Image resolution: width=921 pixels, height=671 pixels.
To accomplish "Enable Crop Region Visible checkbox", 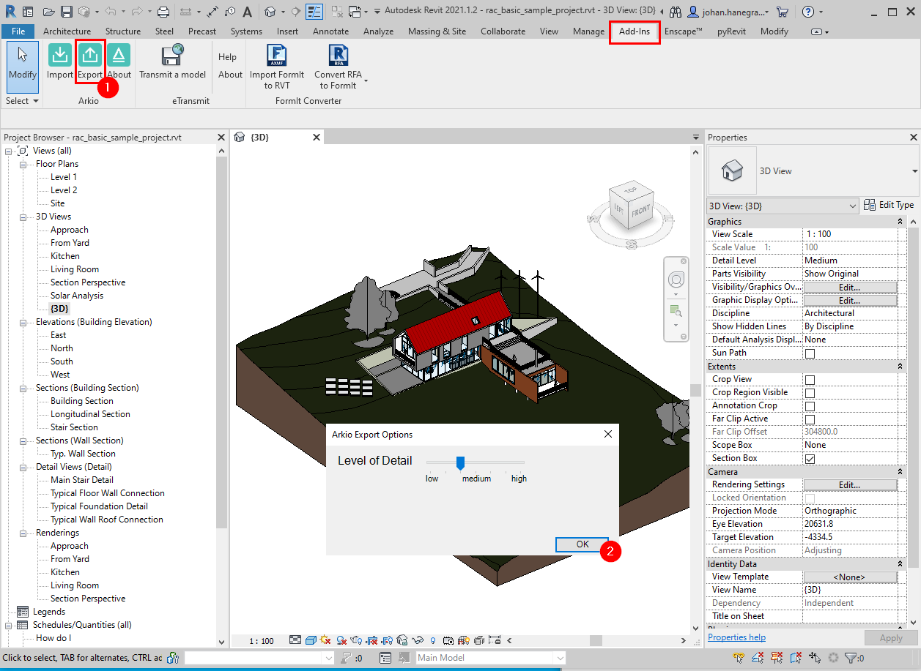I will [x=810, y=393].
